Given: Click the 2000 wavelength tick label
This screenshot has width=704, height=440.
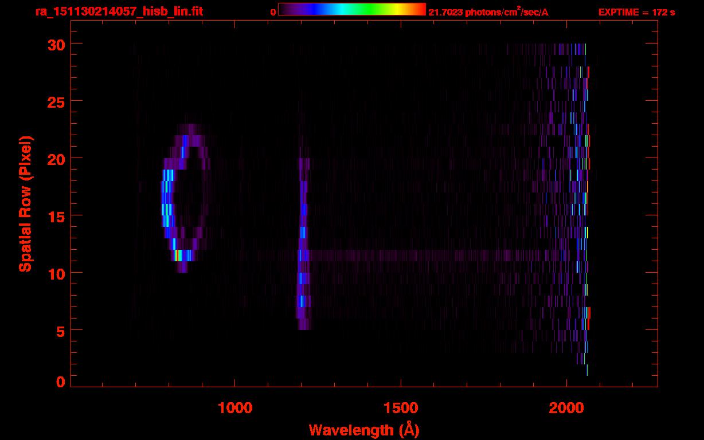Looking at the screenshot, I should click(566, 407).
